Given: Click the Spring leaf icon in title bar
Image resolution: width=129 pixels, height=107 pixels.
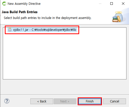Looking at the screenshot, I should (4, 4).
